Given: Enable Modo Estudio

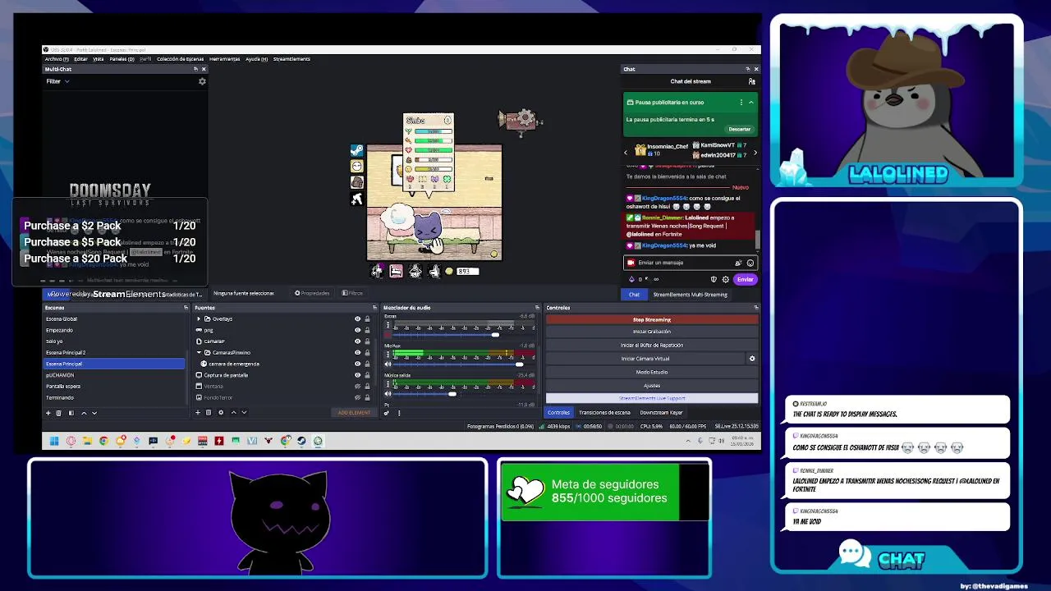Looking at the screenshot, I should 652,372.
